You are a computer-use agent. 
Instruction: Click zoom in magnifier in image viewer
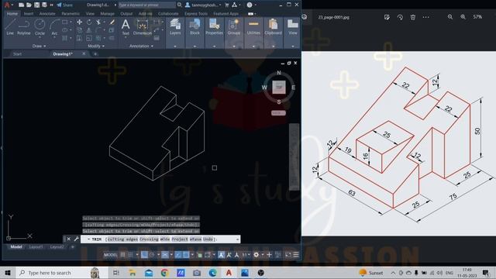(x=463, y=17)
